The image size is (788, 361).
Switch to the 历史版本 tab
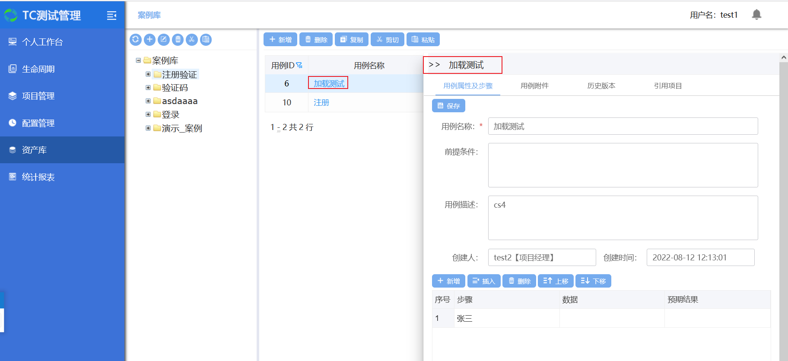point(601,86)
